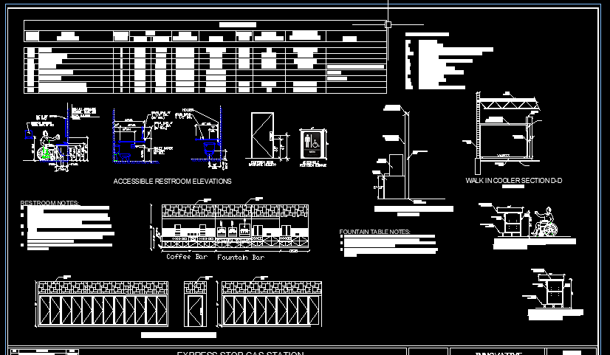
Task: Click the Walk In Cooler Section D-D title
Action: click(513, 181)
